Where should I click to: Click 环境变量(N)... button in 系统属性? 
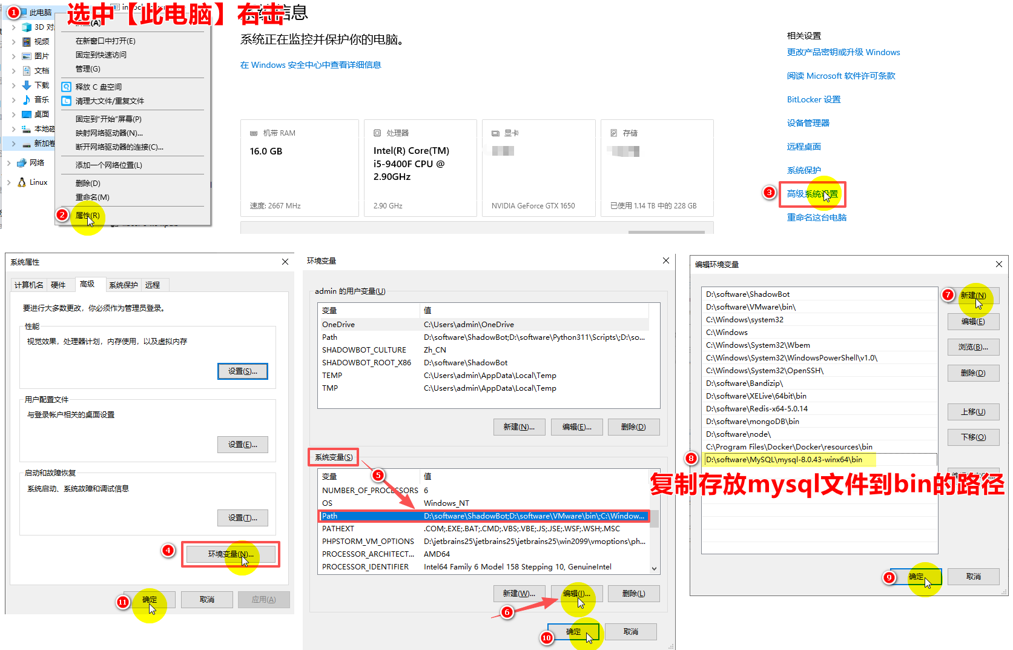(231, 554)
